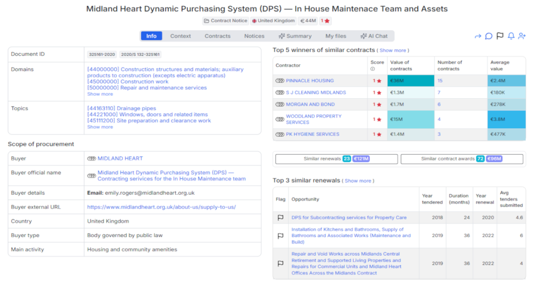Switch to the Context tab
The height and width of the screenshot is (283, 541).
(x=181, y=36)
